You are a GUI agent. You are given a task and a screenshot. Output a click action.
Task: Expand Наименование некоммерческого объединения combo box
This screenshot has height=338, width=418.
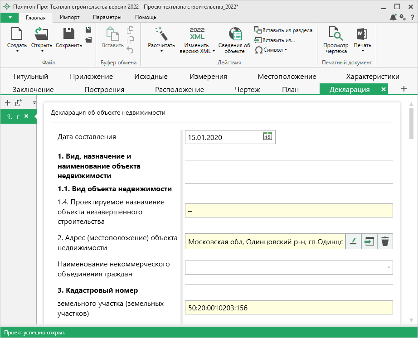tap(388, 267)
